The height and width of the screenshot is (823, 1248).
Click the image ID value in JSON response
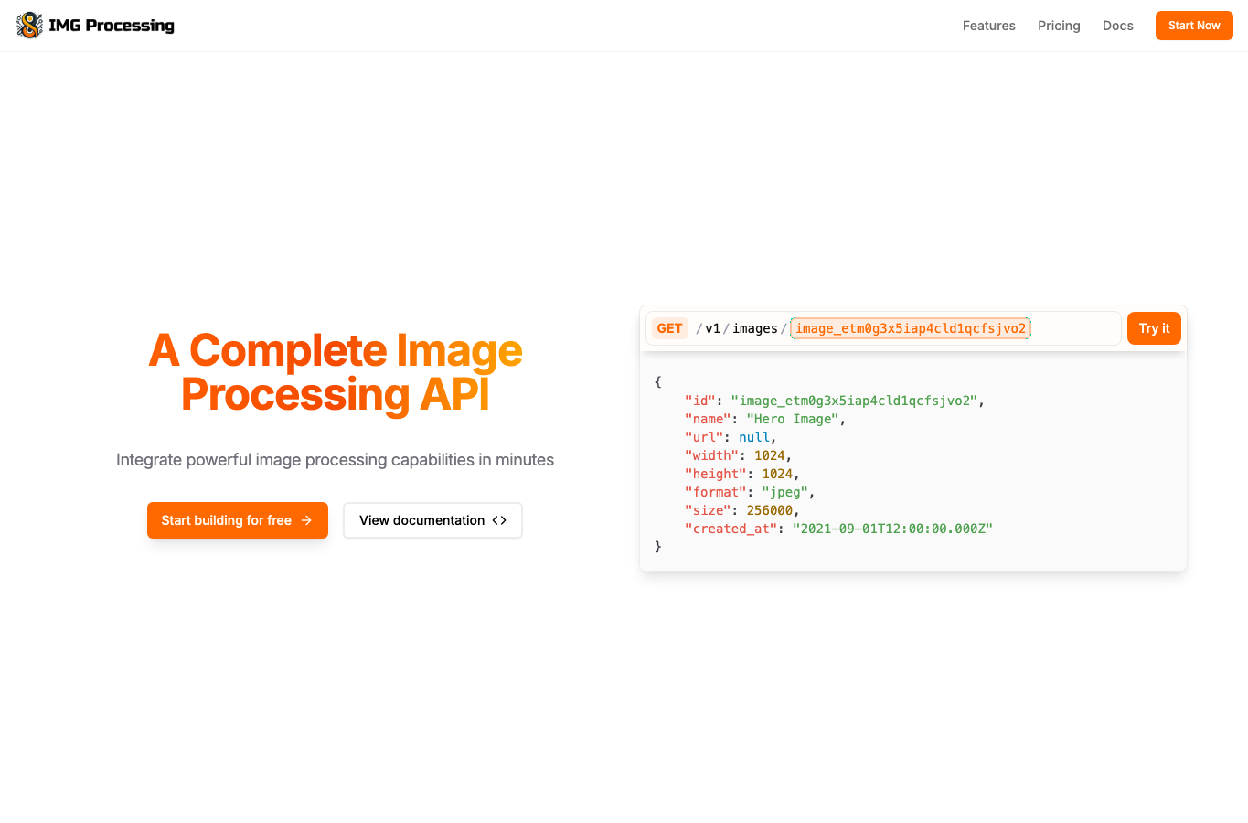point(855,401)
